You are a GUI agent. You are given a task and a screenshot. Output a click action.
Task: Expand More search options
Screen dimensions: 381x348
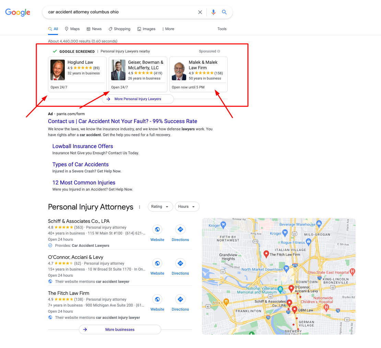(x=168, y=29)
